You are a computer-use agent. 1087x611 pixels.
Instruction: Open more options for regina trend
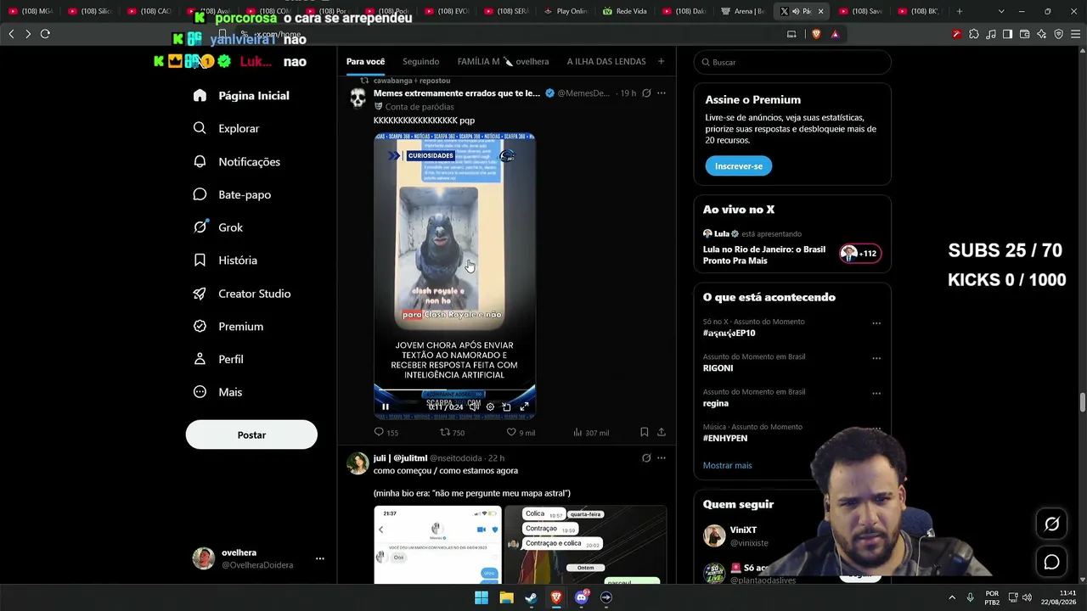tap(876, 393)
